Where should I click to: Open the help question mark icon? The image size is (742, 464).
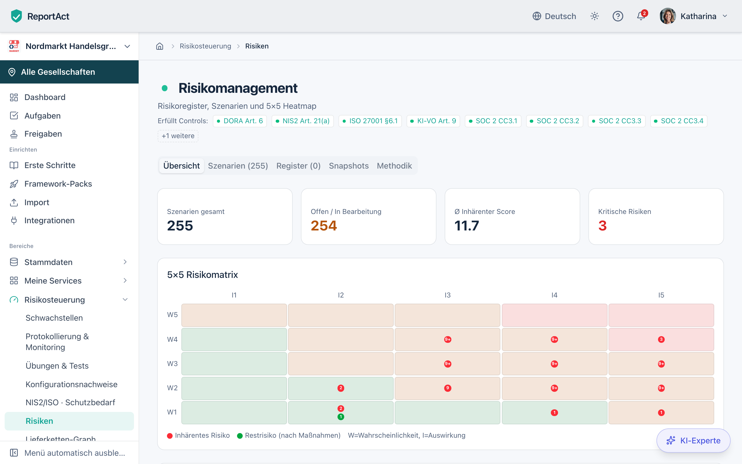[618, 16]
